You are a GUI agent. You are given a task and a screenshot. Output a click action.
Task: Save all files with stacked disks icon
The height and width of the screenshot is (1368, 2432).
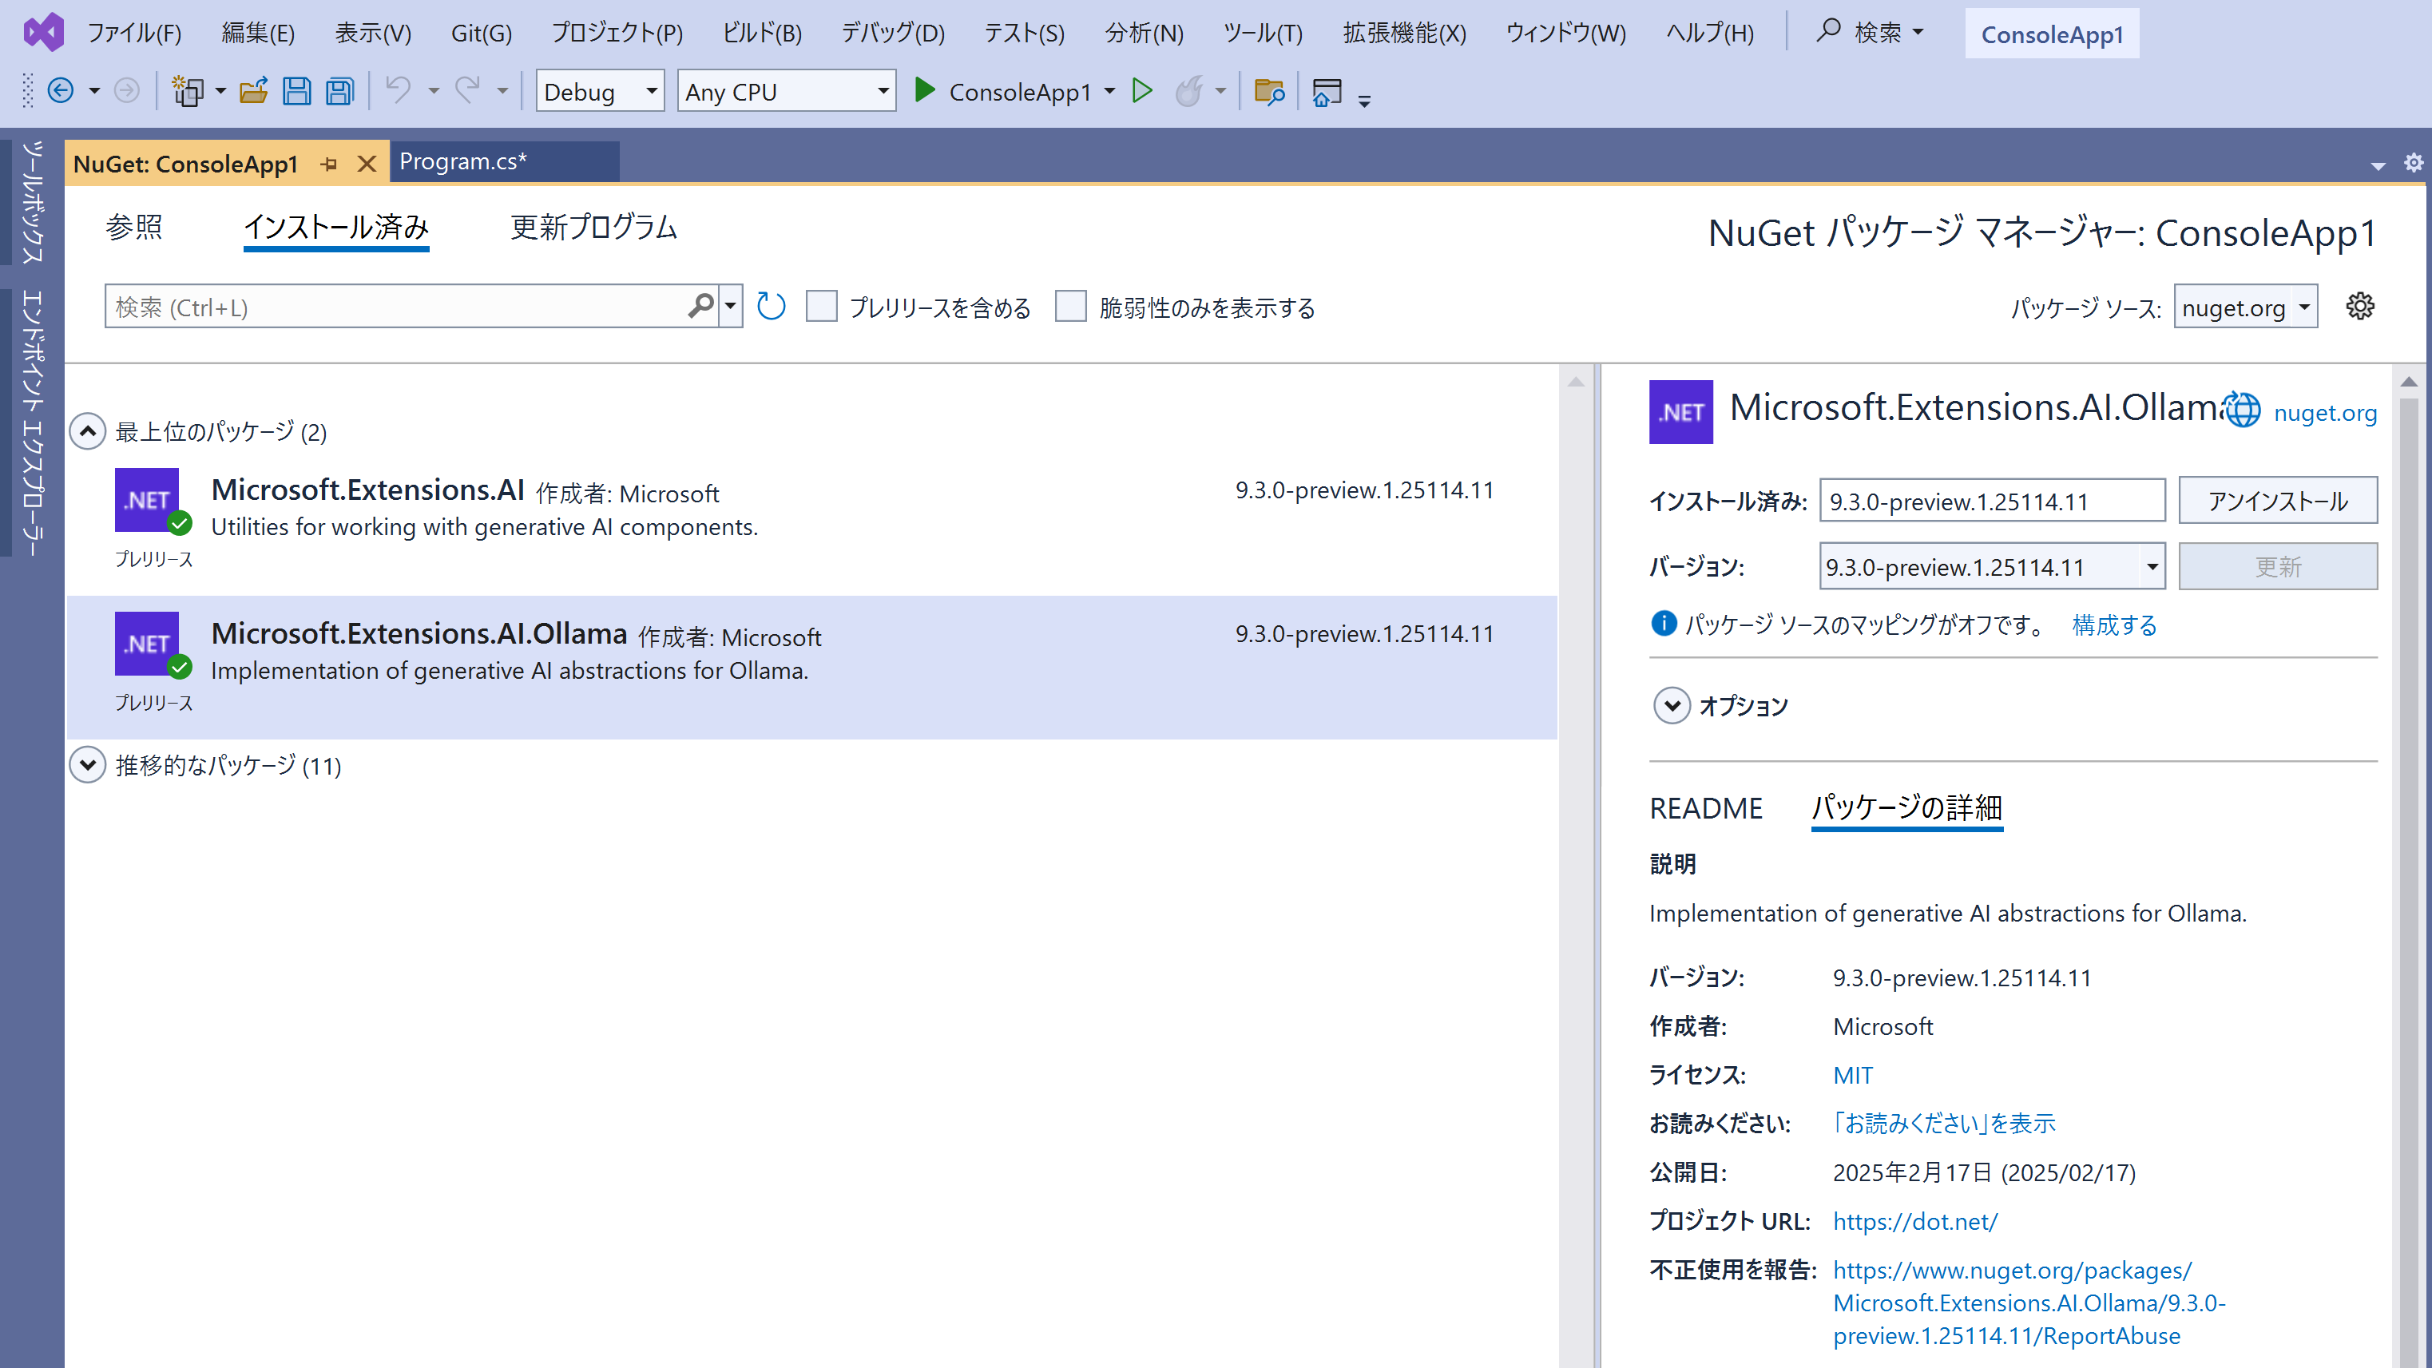pos(340,92)
